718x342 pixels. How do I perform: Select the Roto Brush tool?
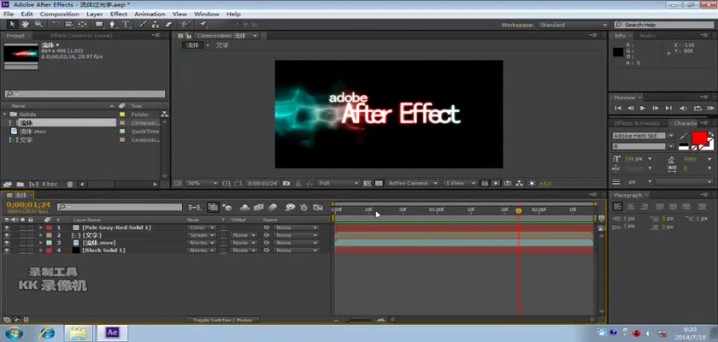click(185, 25)
